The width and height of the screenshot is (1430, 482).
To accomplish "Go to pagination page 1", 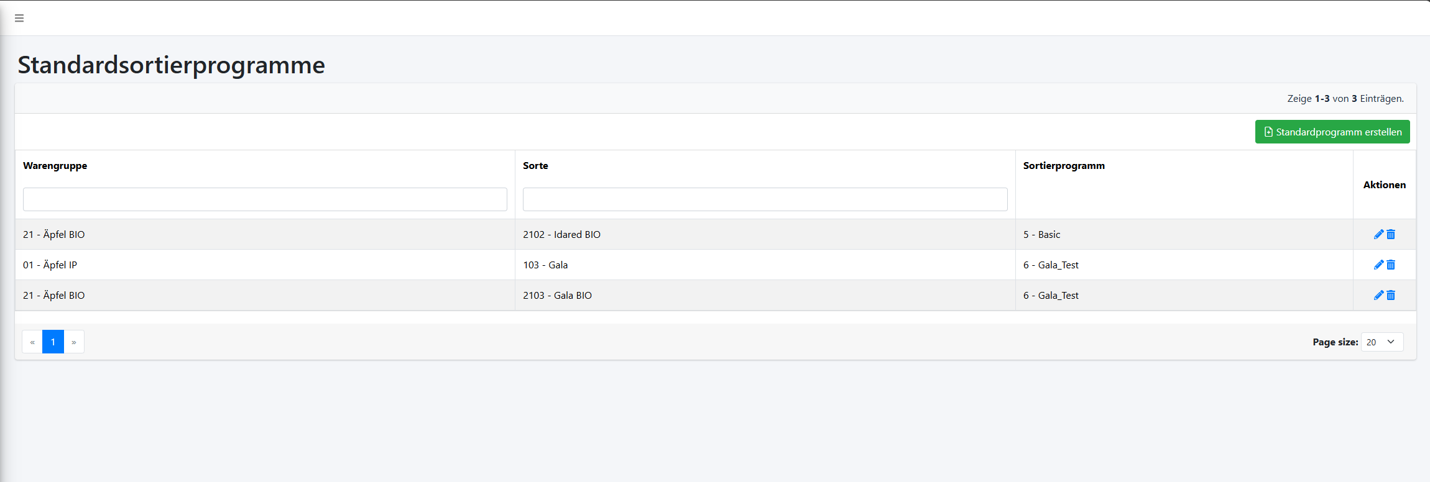I will tap(53, 342).
